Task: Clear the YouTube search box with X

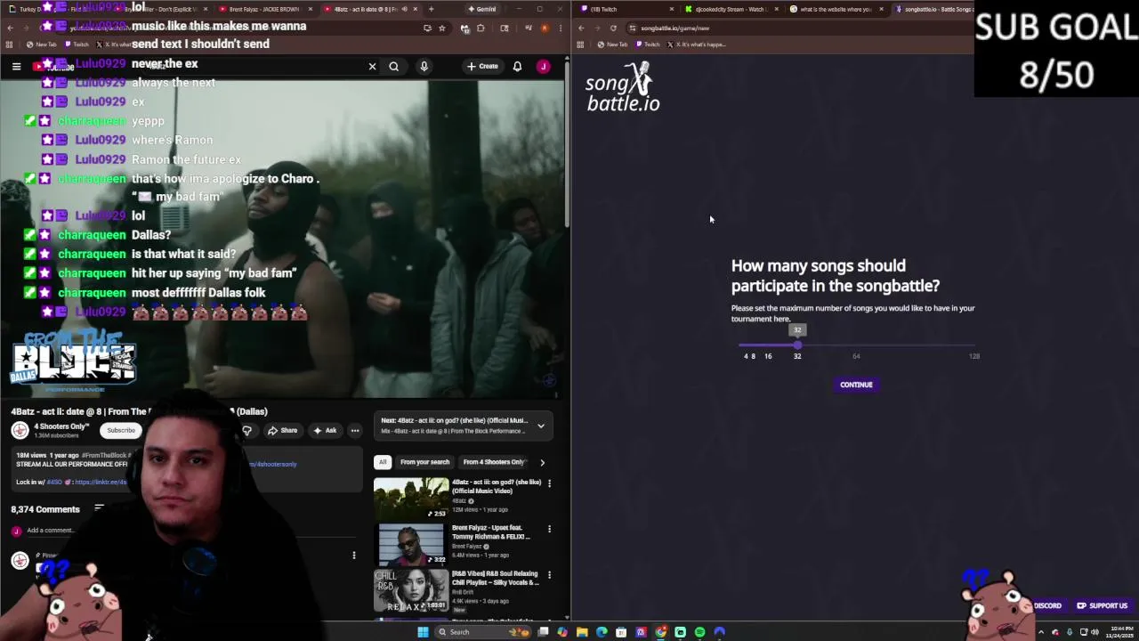Action: tap(372, 66)
